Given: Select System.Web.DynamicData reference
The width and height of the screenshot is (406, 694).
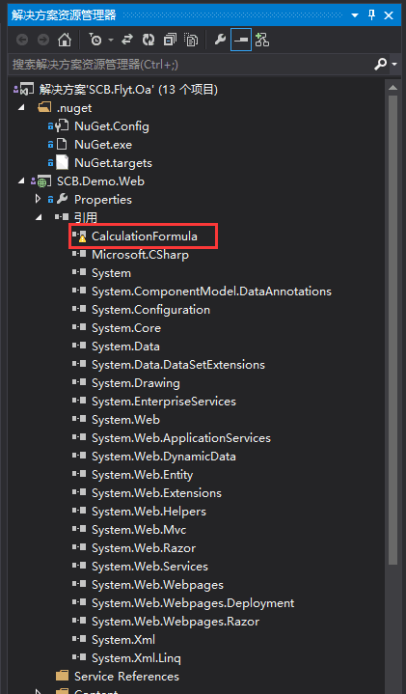Looking at the screenshot, I should pyautogui.click(x=164, y=457).
